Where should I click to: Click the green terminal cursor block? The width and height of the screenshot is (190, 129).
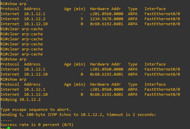pos(8,128)
